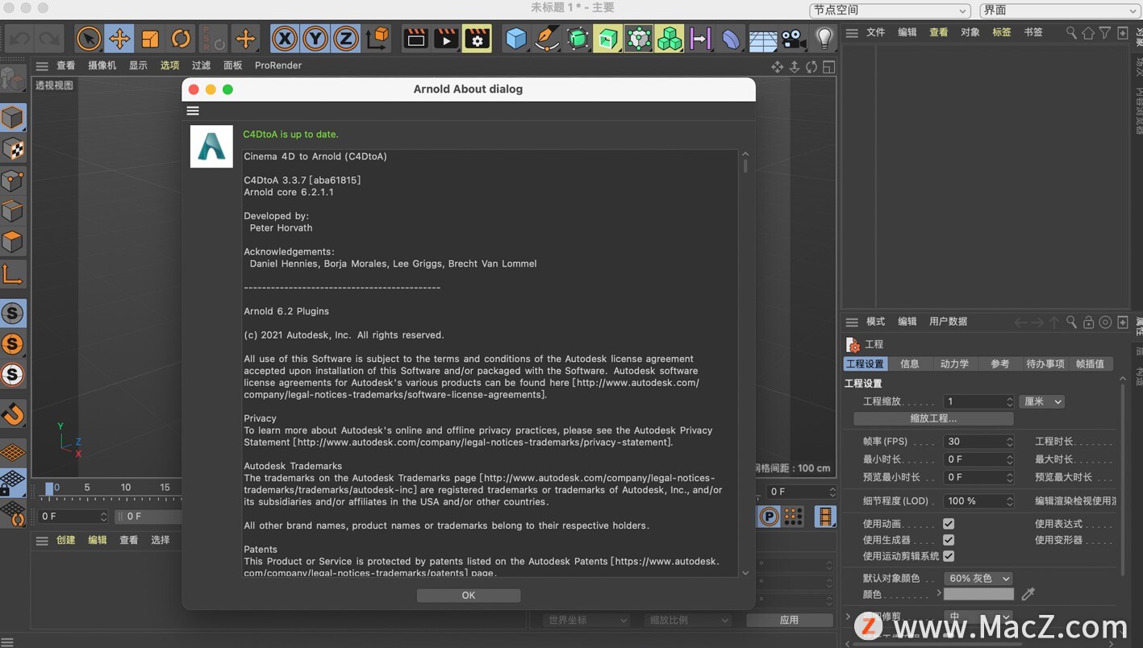Open the 60% 灰色 default color dropdown

click(x=978, y=579)
